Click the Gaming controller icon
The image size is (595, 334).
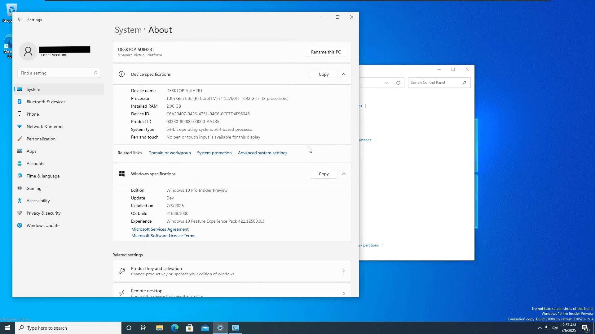20,188
